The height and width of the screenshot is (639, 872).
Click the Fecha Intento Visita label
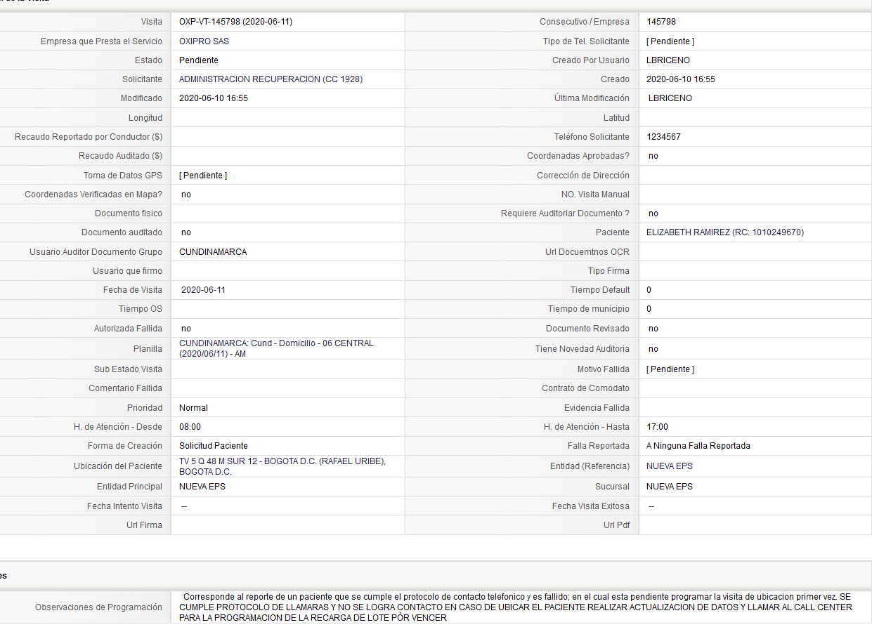(124, 506)
